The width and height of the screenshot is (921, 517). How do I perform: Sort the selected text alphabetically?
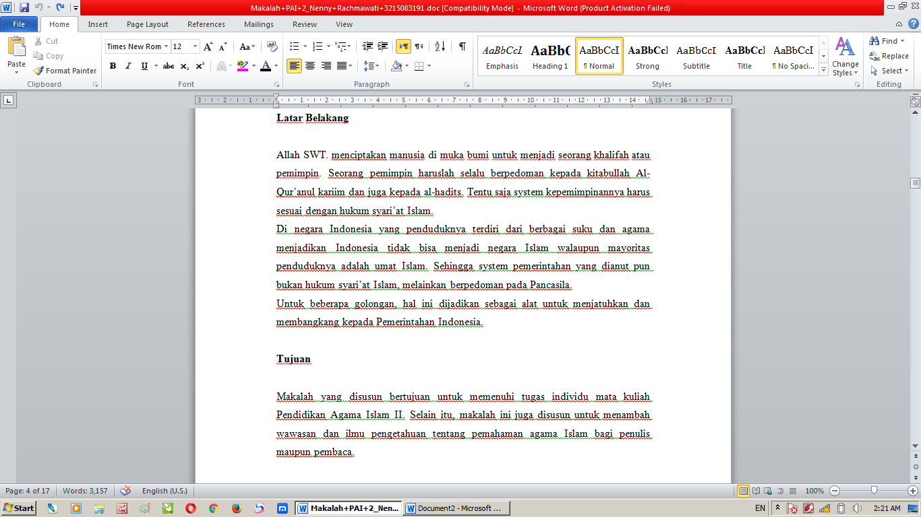(x=440, y=46)
